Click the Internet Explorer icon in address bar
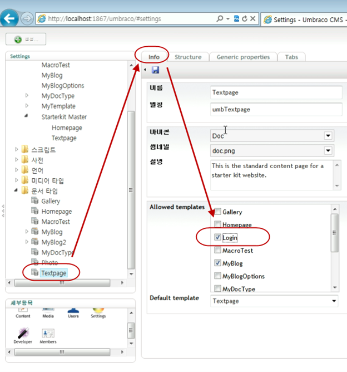 tap(42, 19)
